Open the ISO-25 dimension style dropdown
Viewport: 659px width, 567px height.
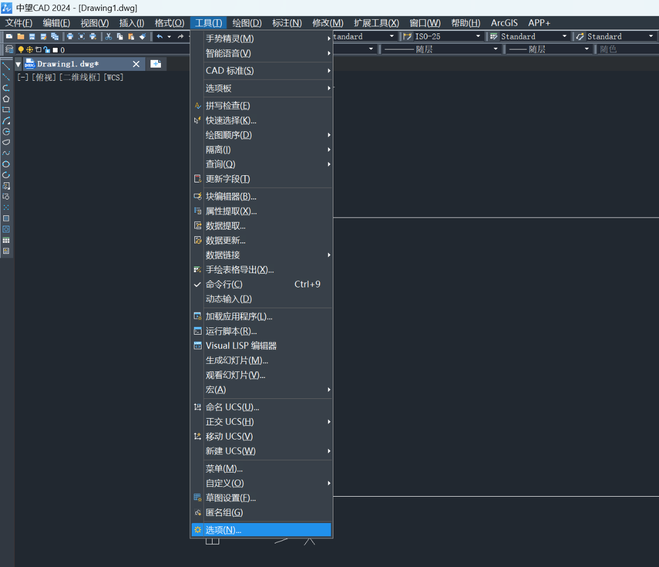click(478, 36)
